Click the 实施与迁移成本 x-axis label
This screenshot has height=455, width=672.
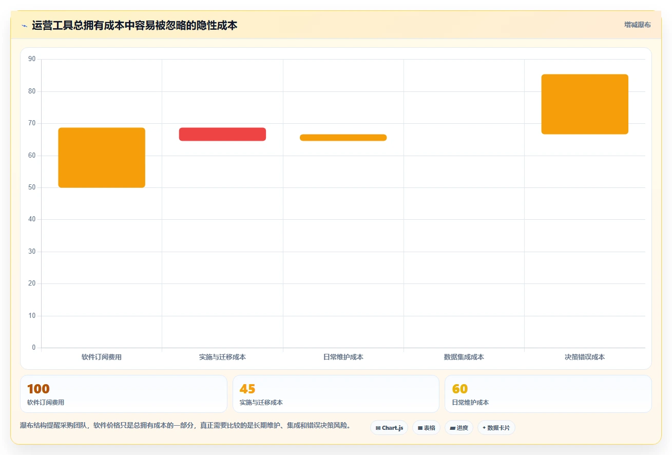pos(222,357)
